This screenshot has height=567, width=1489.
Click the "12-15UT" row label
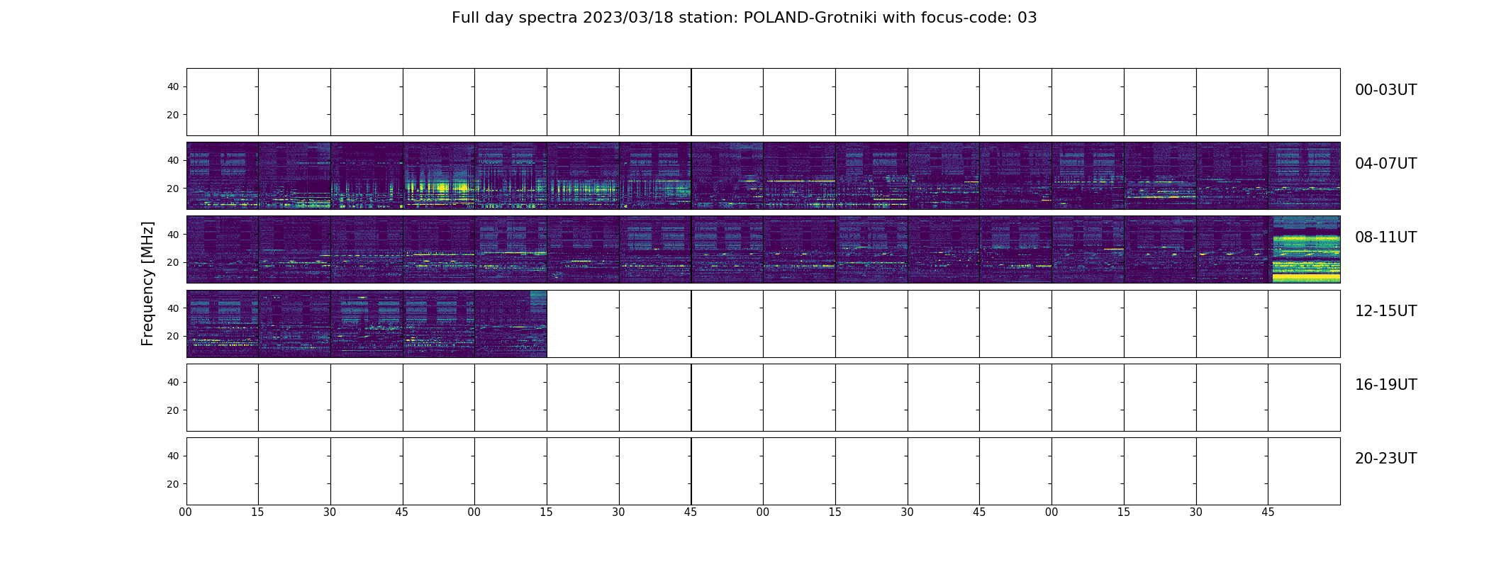pyautogui.click(x=1385, y=311)
